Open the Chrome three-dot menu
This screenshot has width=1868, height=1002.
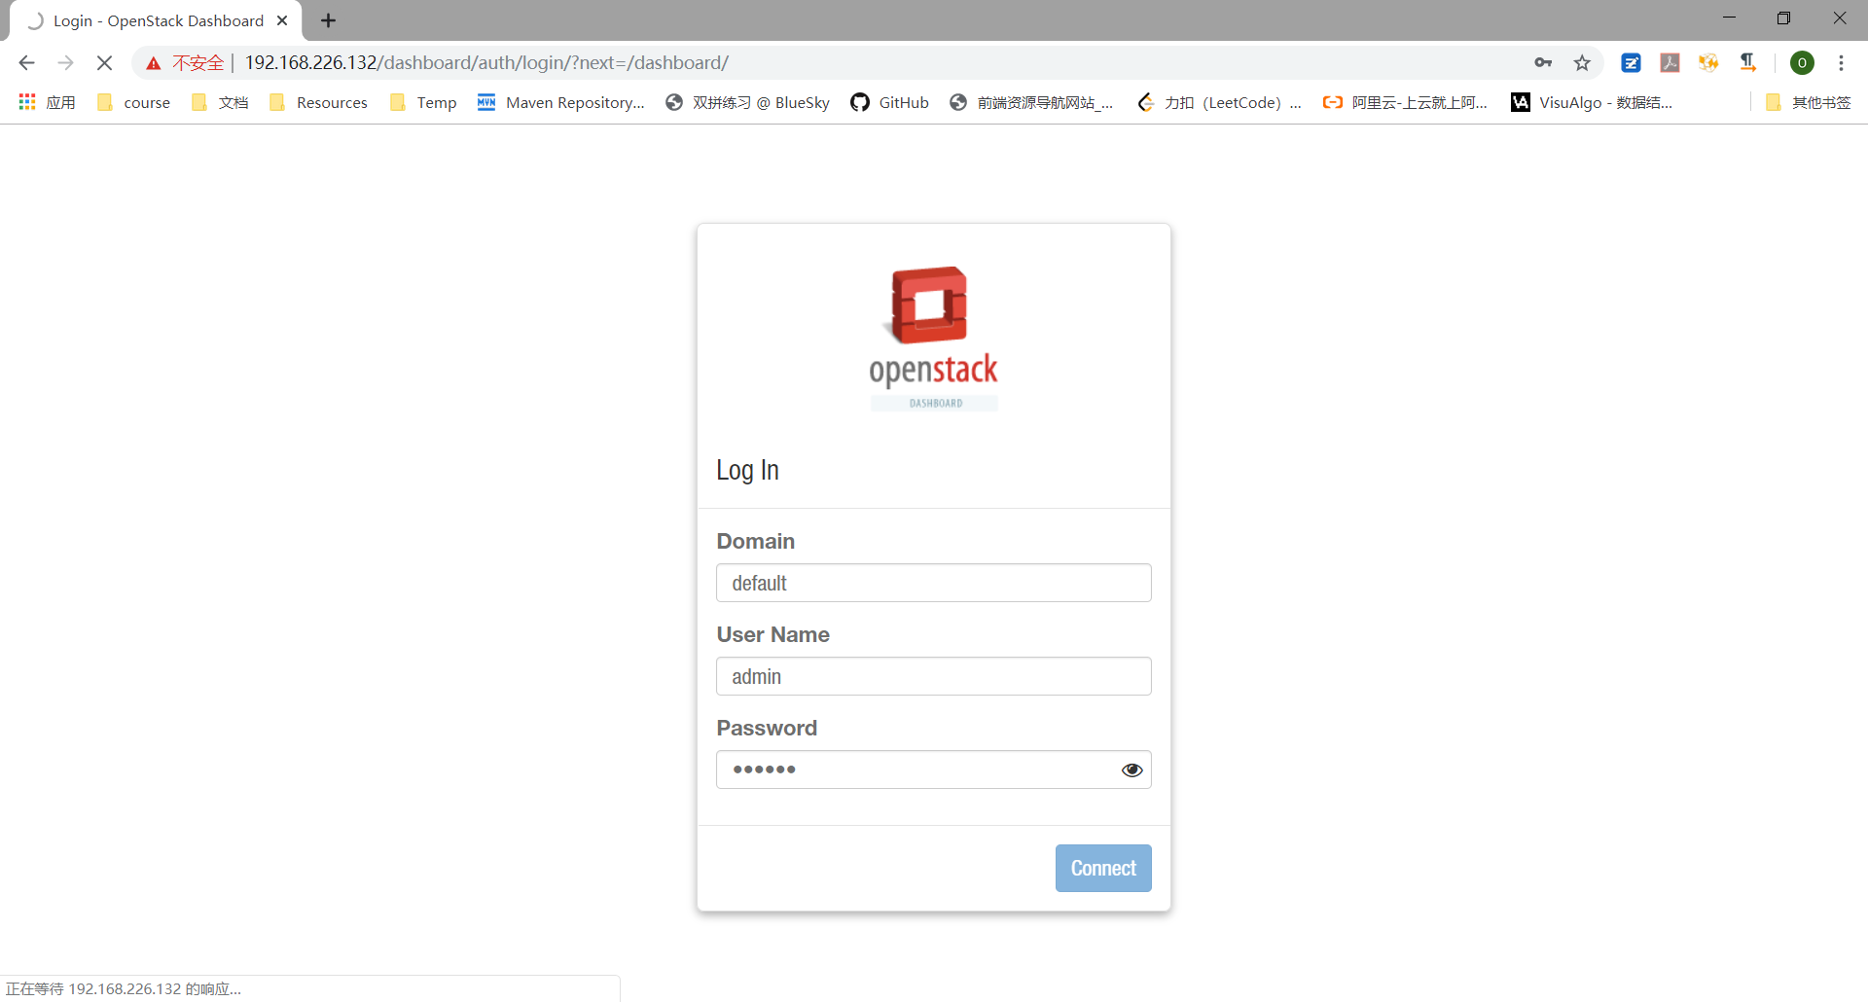pyautogui.click(x=1841, y=63)
